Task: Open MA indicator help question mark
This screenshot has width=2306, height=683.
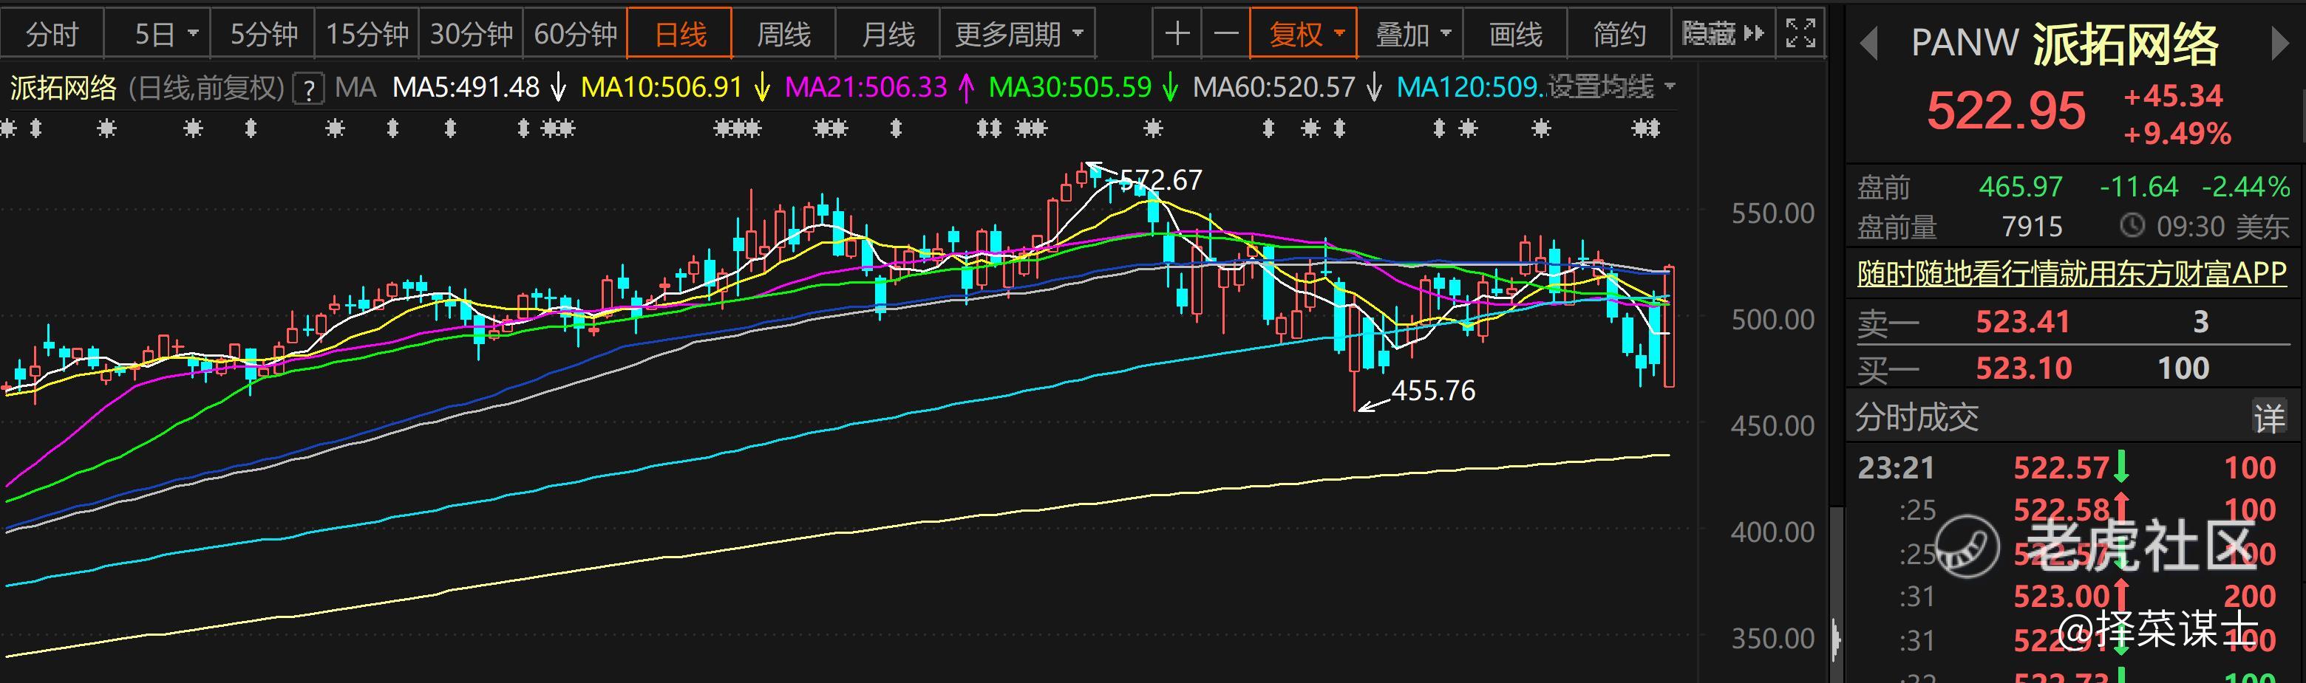Action: [x=309, y=89]
